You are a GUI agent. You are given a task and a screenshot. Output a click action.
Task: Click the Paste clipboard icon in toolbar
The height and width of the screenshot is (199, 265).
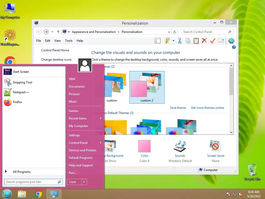pos(196,41)
